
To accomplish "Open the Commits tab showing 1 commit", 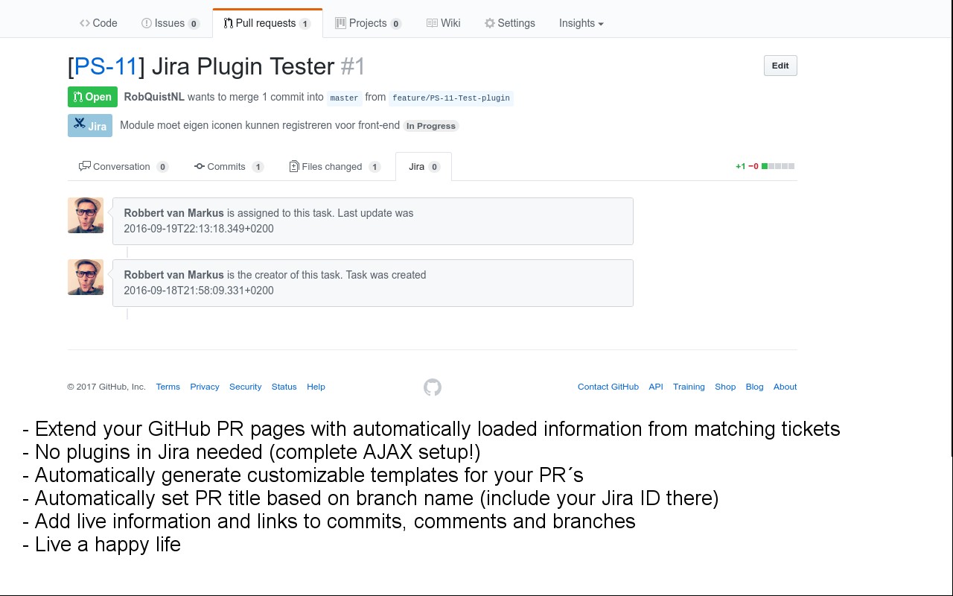I will pos(229,166).
